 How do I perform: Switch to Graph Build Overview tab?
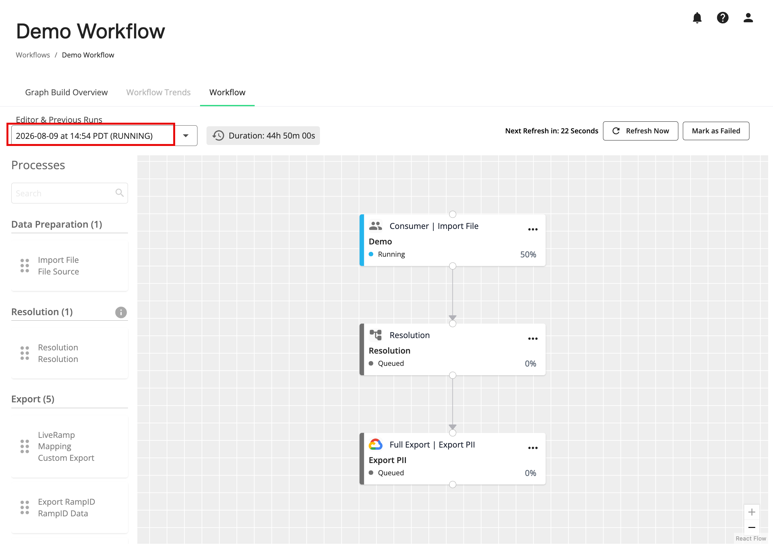(67, 92)
